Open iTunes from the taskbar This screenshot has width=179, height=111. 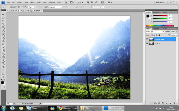click(x=36, y=108)
